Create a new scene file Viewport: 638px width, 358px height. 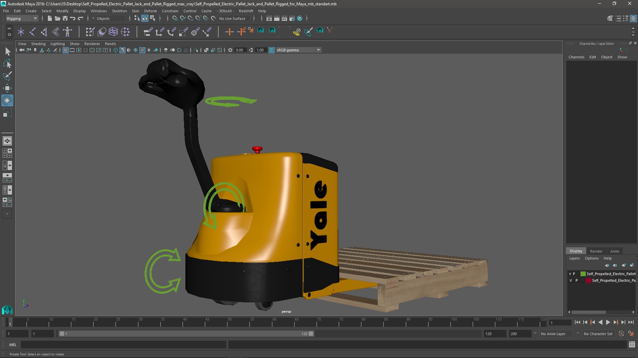click(x=50, y=19)
